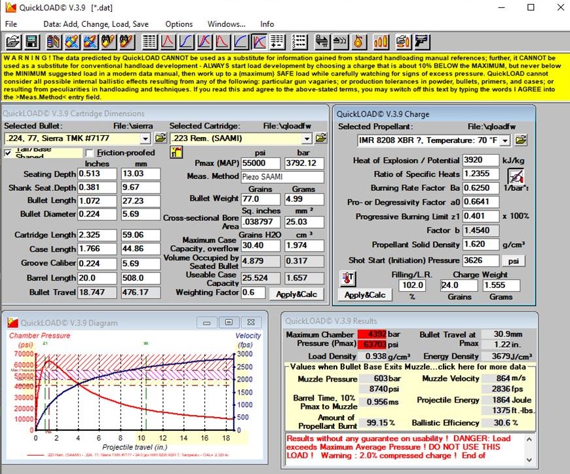The image size is (570, 474).
Task: Click the Heat of Explosion field
Action: [481, 160]
